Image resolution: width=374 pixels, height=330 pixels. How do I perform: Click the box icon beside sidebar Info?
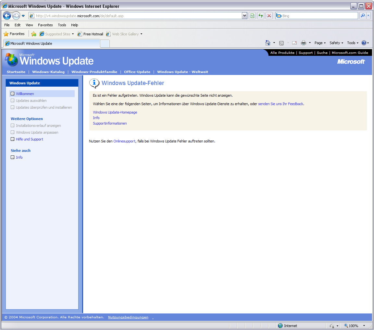coord(12,157)
